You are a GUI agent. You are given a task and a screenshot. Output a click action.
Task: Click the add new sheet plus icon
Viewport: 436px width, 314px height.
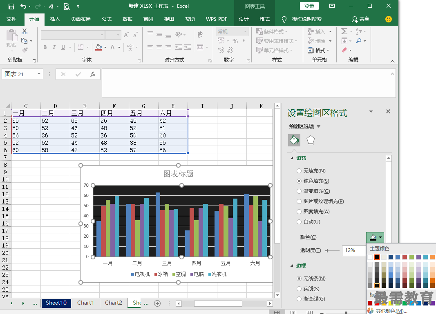coord(157,303)
